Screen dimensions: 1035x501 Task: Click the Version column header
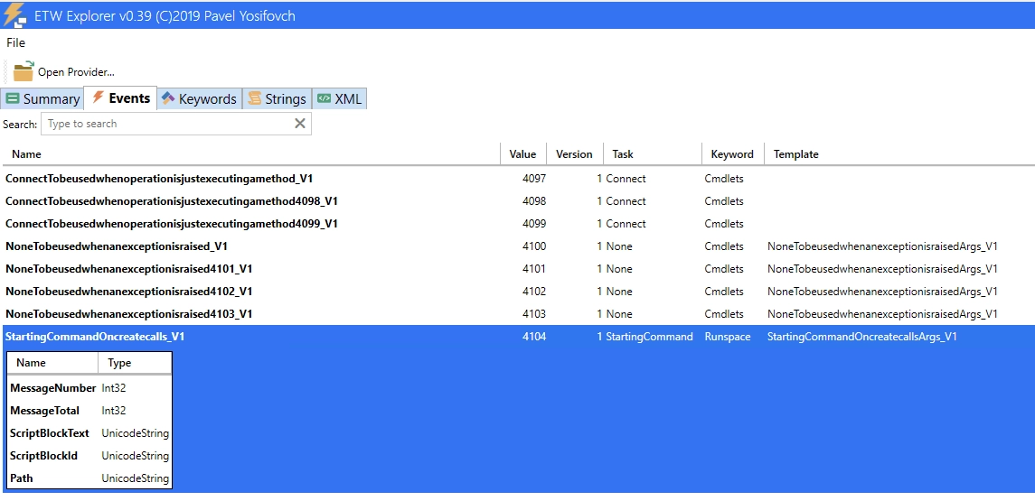coord(574,154)
